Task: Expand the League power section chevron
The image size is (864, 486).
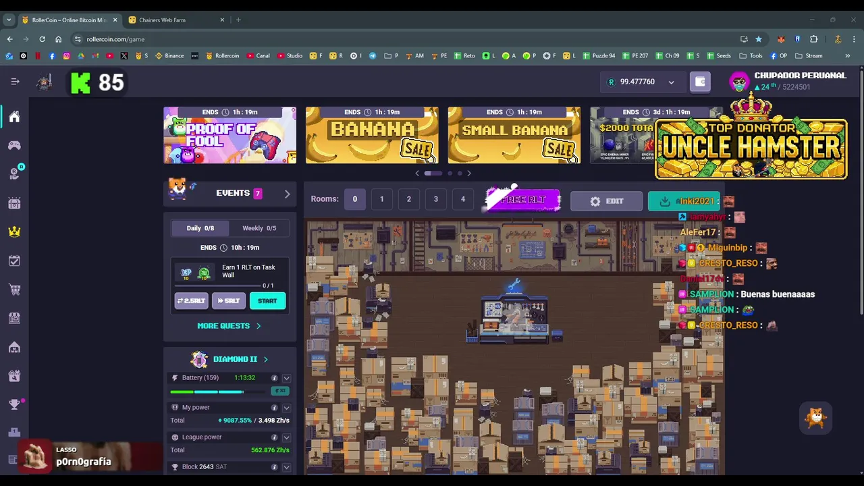Action: pyautogui.click(x=286, y=437)
